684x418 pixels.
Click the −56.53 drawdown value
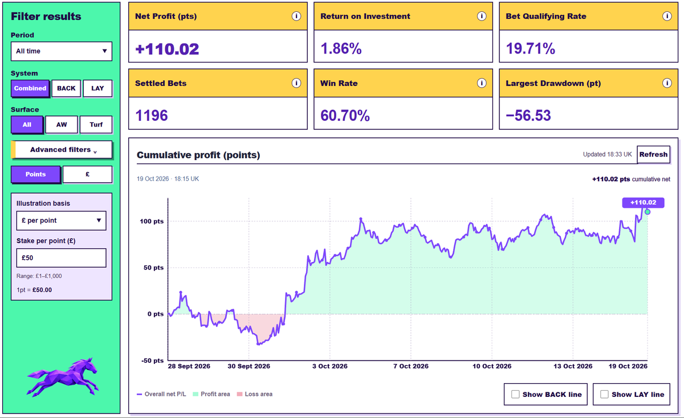pyautogui.click(x=528, y=116)
